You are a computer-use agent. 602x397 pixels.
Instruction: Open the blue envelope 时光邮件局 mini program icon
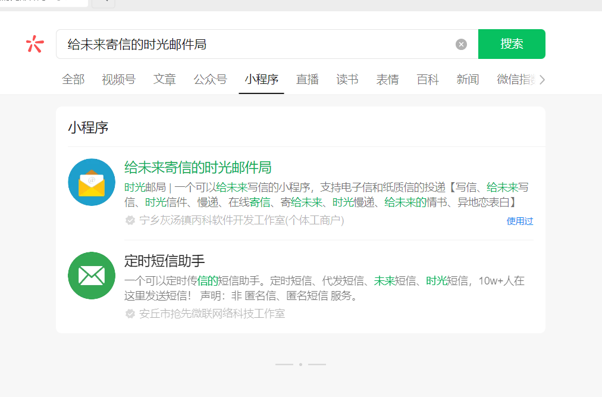point(92,182)
